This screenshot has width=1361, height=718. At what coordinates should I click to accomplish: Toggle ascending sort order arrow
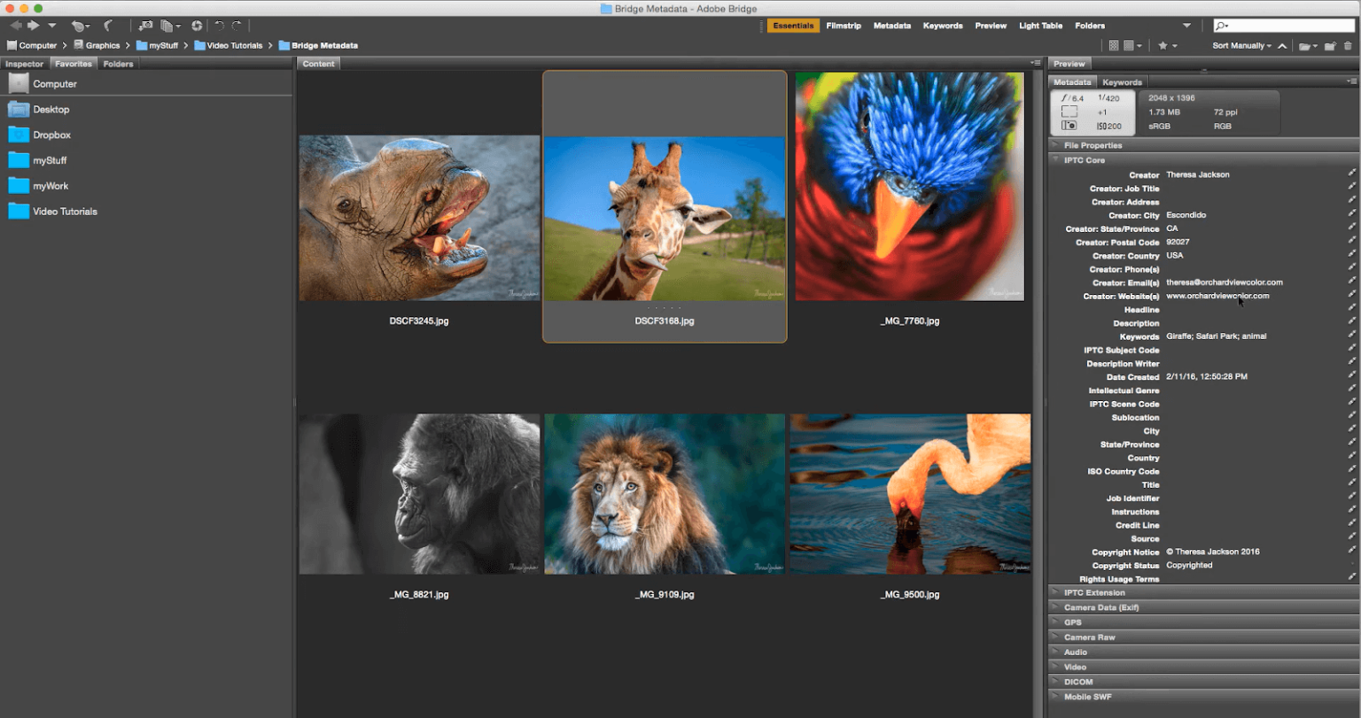pyautogui.click(x=1283, y=45)
